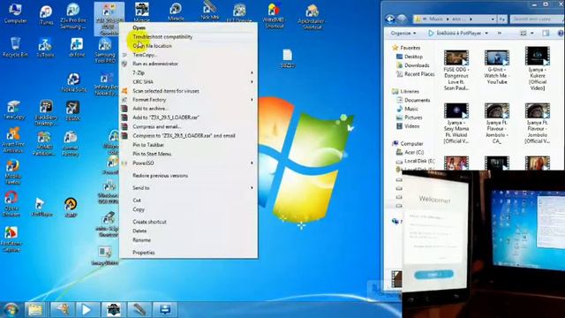Select Recent Places in Explorer navigation
The width and height of the screenshot is (565, 318).
point(419,74)
